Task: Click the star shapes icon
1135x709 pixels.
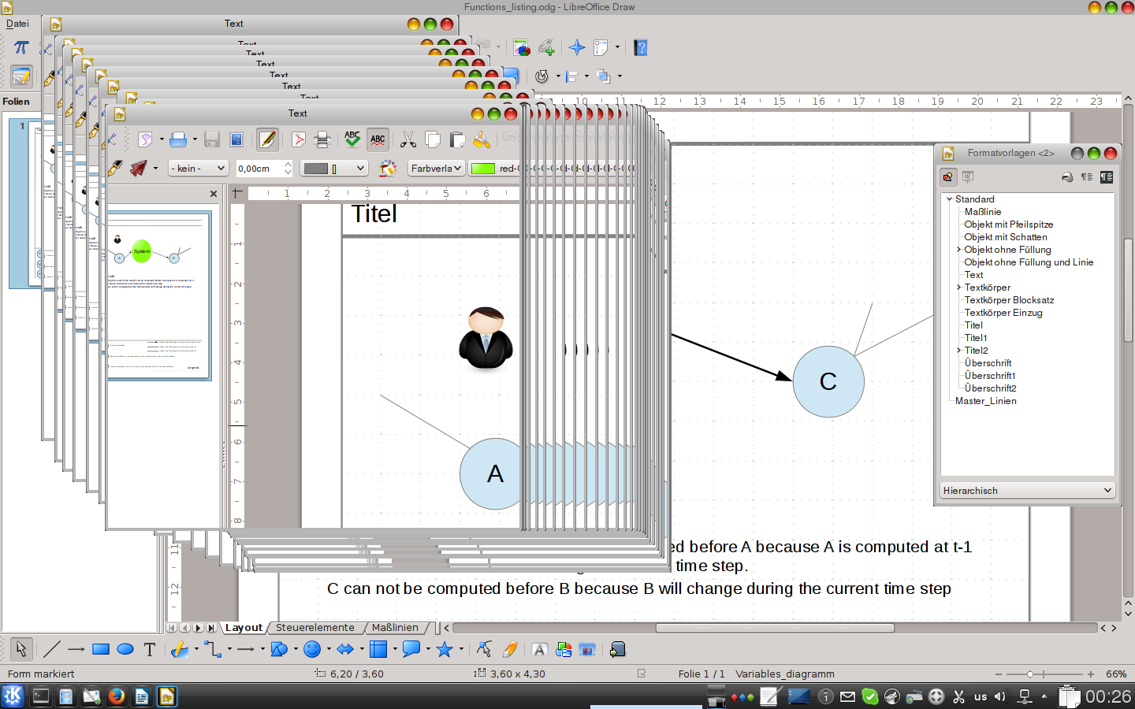Action: coord(445,649)
